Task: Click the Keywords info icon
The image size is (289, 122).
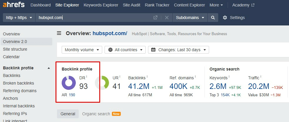Action: (x=229, y=76)
